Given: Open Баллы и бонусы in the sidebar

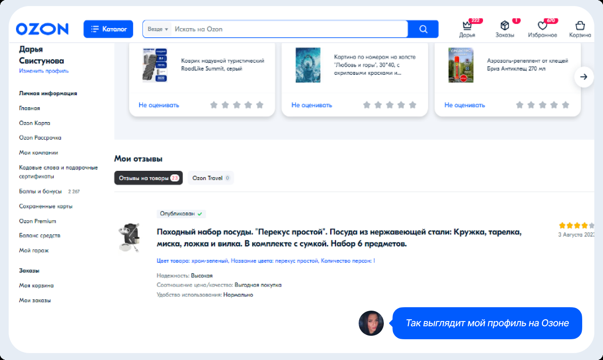Looking at the screenshot, I should coord(40,191).
